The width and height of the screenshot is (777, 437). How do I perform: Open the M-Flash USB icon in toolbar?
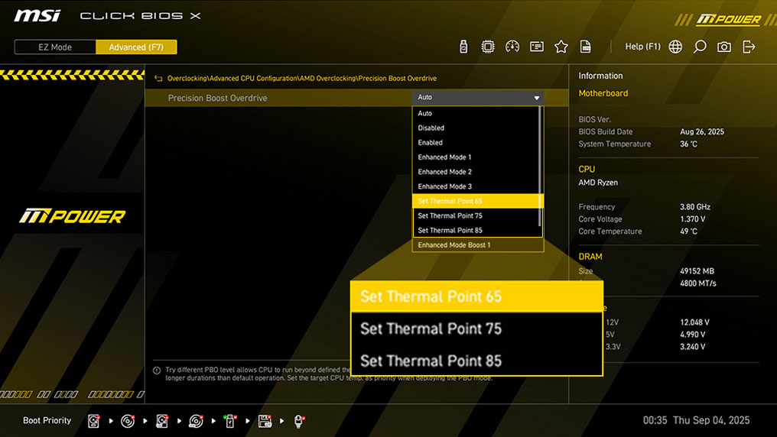463,47
